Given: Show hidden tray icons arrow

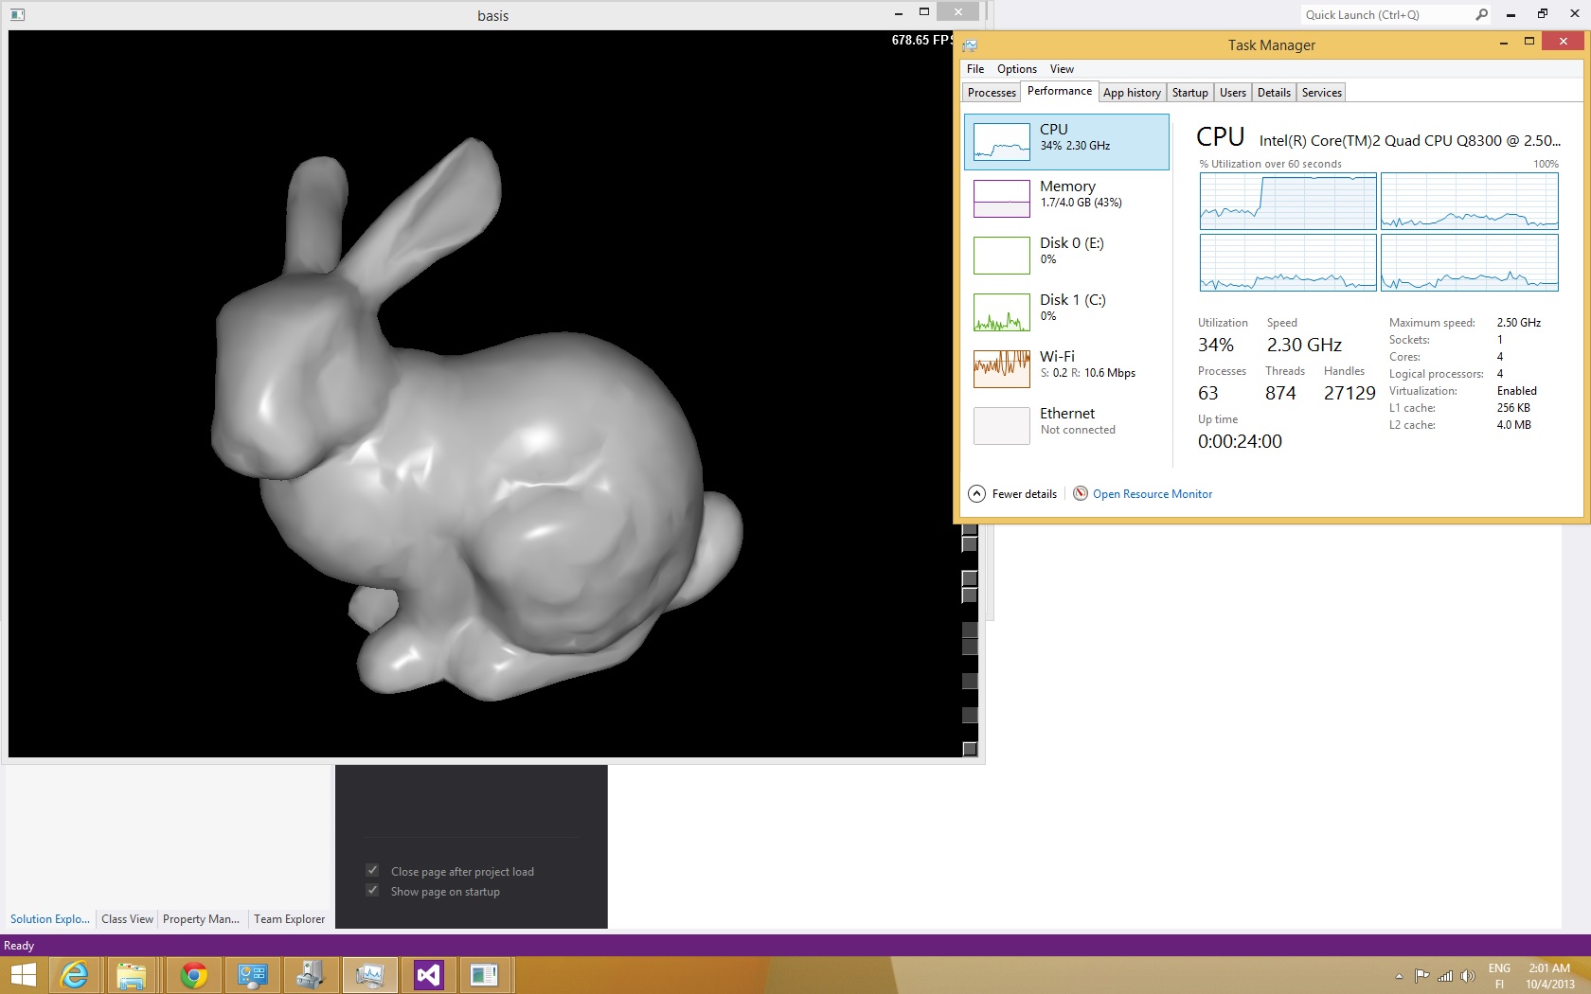Looking at the screenshot, I should tap(1399, 976).
